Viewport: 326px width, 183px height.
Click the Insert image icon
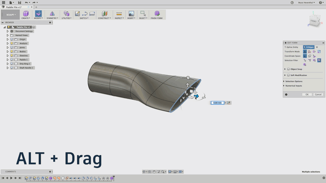pyautogui.click(x=131, y=14)
